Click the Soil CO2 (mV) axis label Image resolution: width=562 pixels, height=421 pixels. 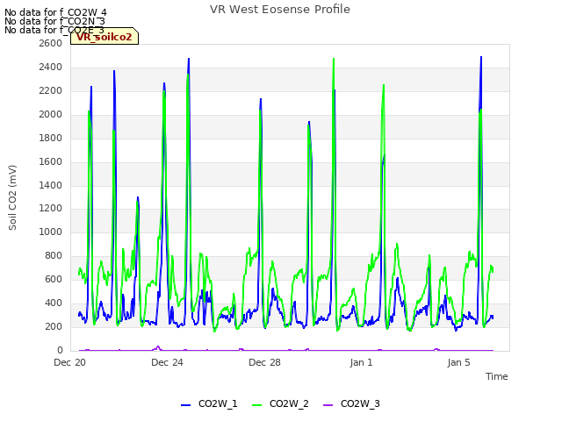12,197
